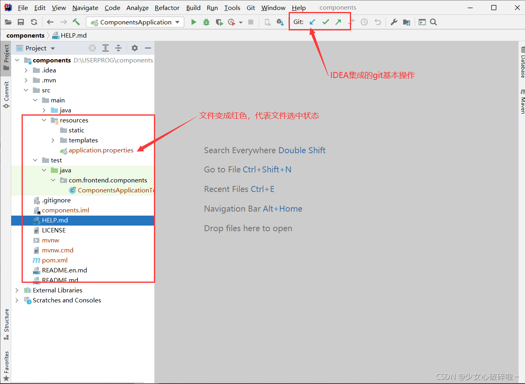525x384 pixels.
Task: Open the Tools menu
Action: [232, 8]
